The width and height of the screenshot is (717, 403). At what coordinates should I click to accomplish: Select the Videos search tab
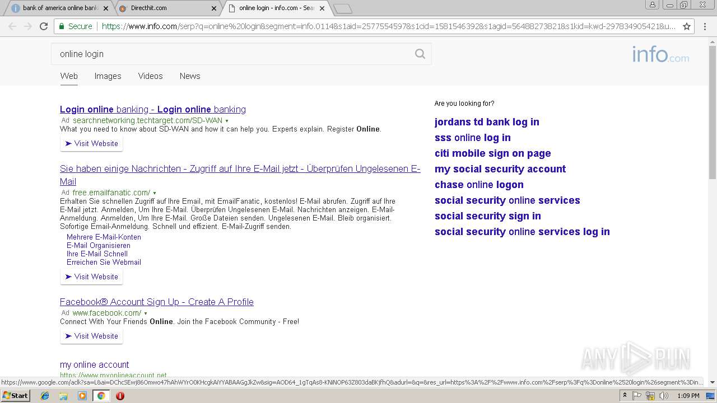click(150, 76)
